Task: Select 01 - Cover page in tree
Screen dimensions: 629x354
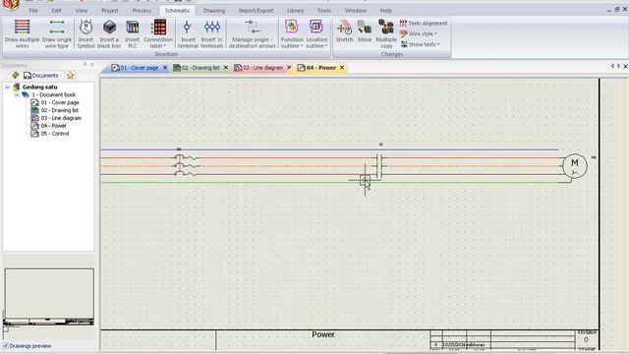Action: coord(60,102)
